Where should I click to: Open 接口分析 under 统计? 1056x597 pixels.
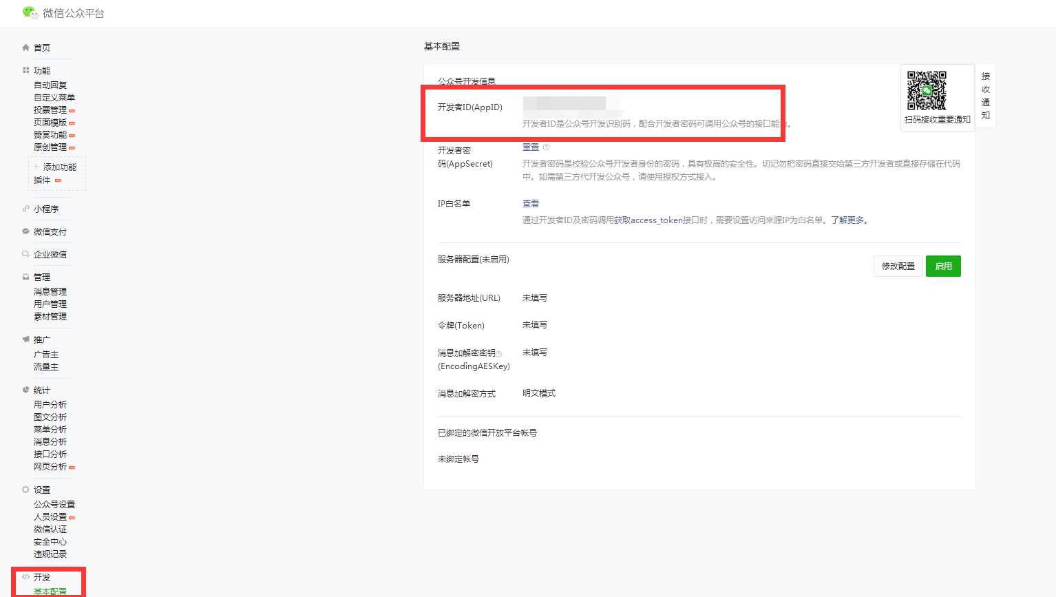coord(50,454)
